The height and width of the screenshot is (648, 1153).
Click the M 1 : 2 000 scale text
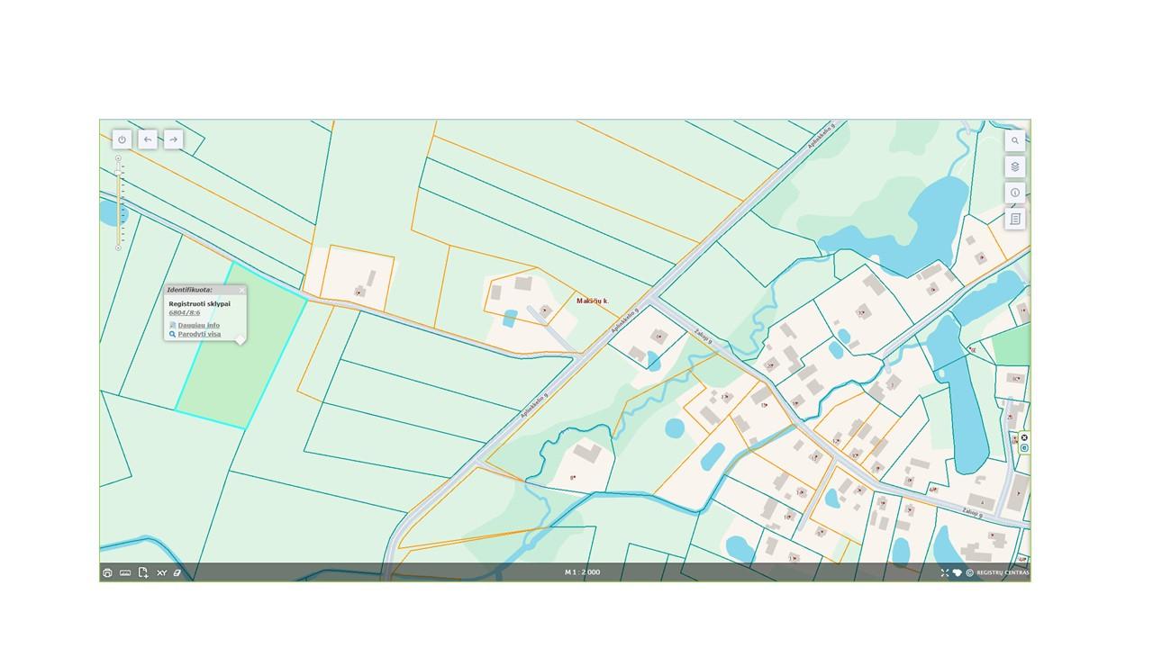583,572
